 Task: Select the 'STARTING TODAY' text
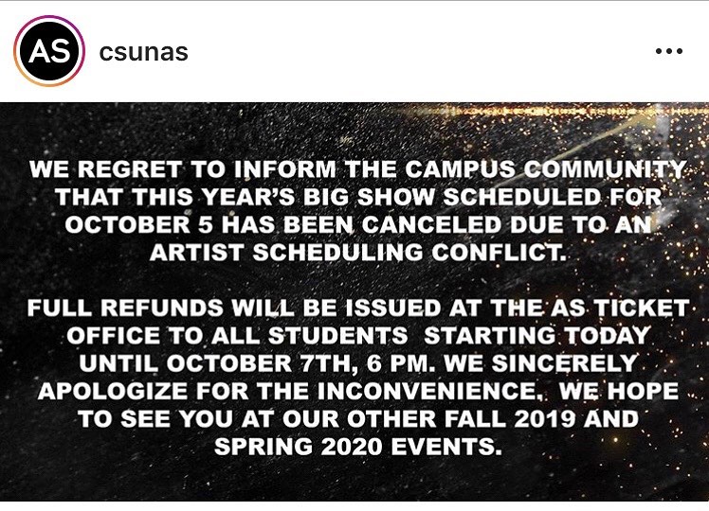[536, 335]
